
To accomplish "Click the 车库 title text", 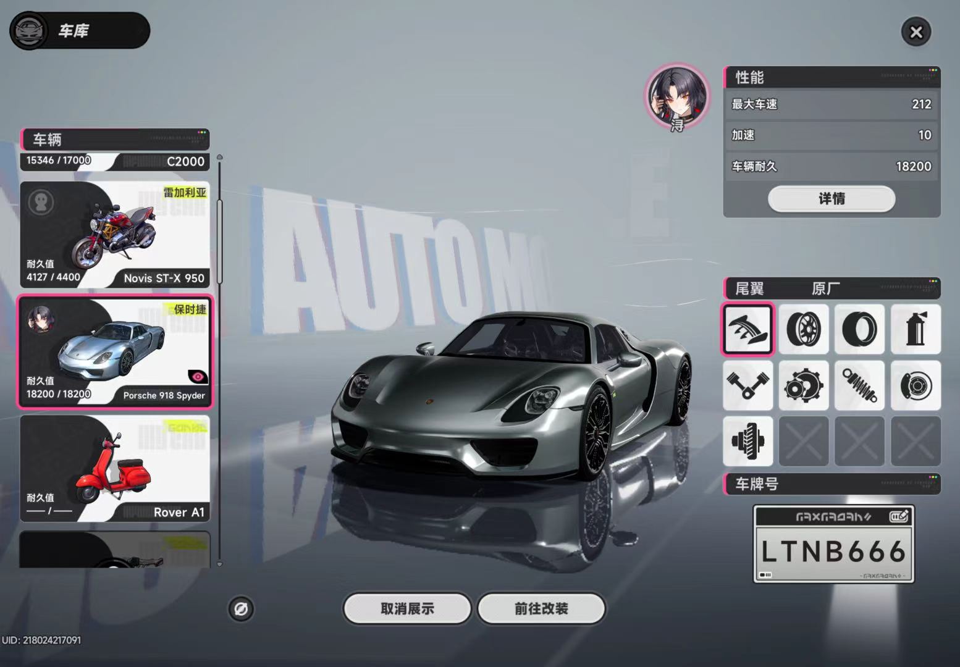I will pos(74,31).
